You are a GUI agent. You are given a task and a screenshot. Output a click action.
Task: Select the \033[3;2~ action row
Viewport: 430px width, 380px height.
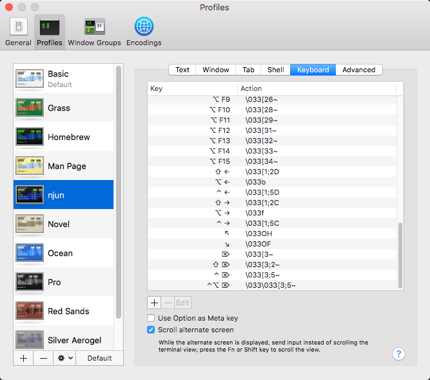[272, 265]
